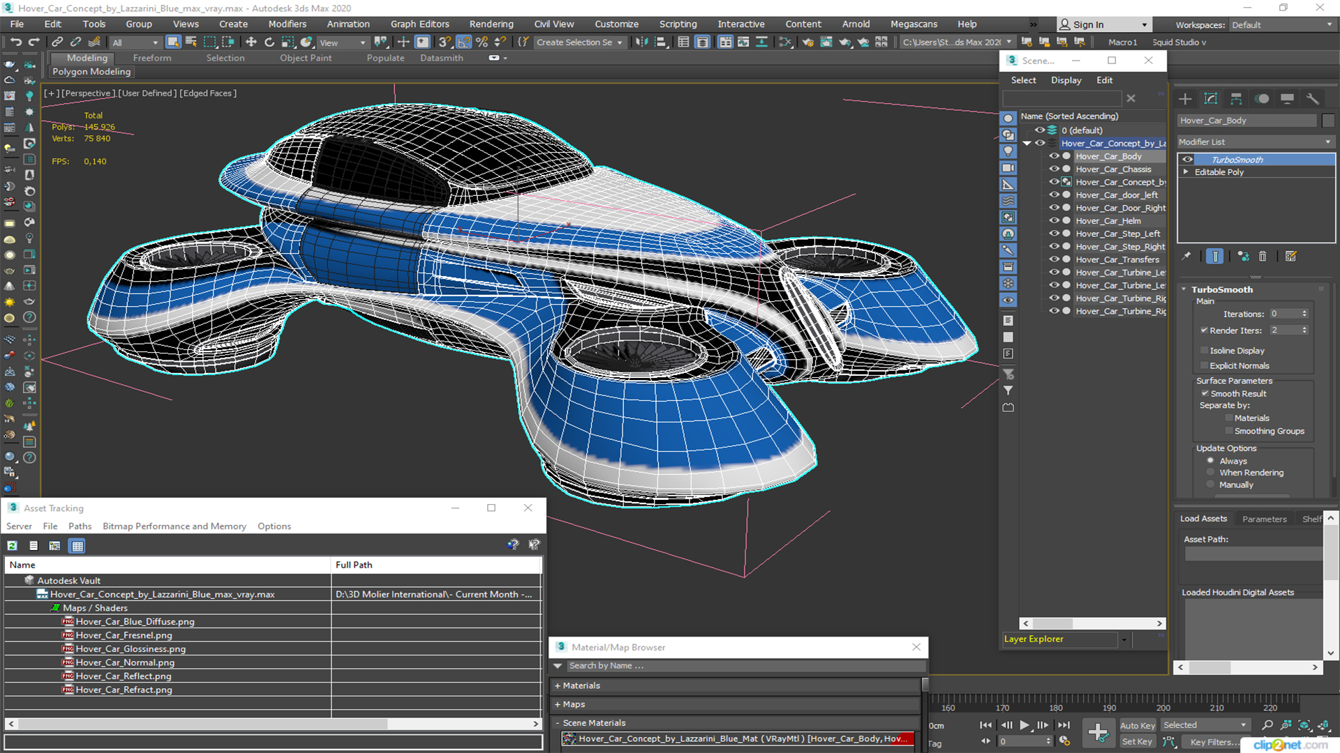Screen dimensions: 1340x753
Task: Remove modifier using the trash can icon
Action: pos(1263,257)
